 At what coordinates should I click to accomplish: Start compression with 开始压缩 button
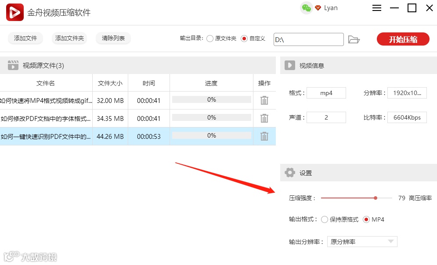click(403, 39)
